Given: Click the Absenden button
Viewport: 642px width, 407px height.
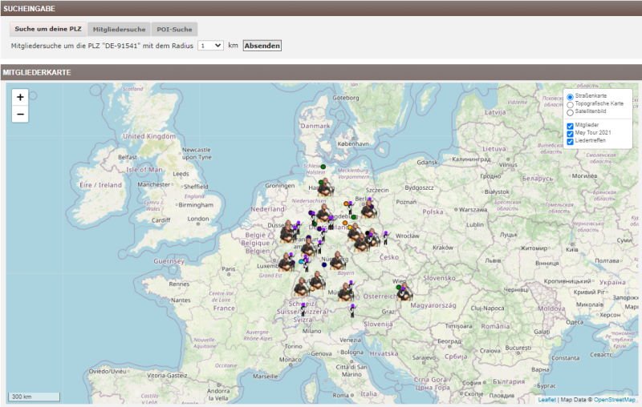Looking at the screenshot, I should pyautogui.click(x=262, y=46).
